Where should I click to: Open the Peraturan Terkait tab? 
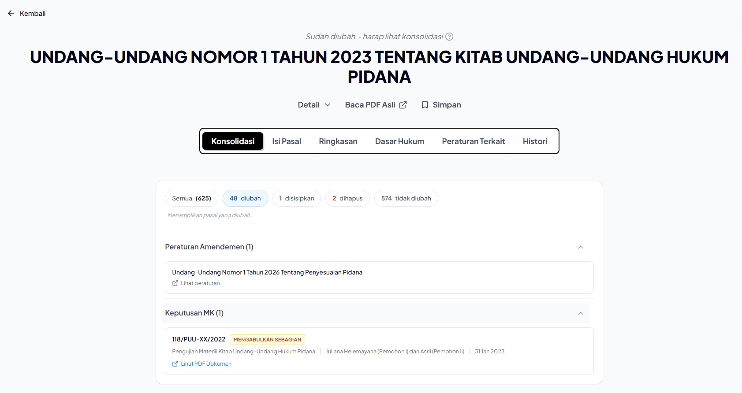click(474, 141)
